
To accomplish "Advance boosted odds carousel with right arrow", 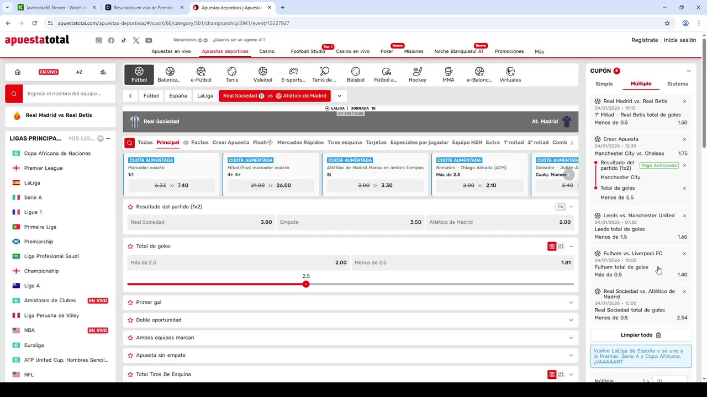I will [x=569, y=175].
